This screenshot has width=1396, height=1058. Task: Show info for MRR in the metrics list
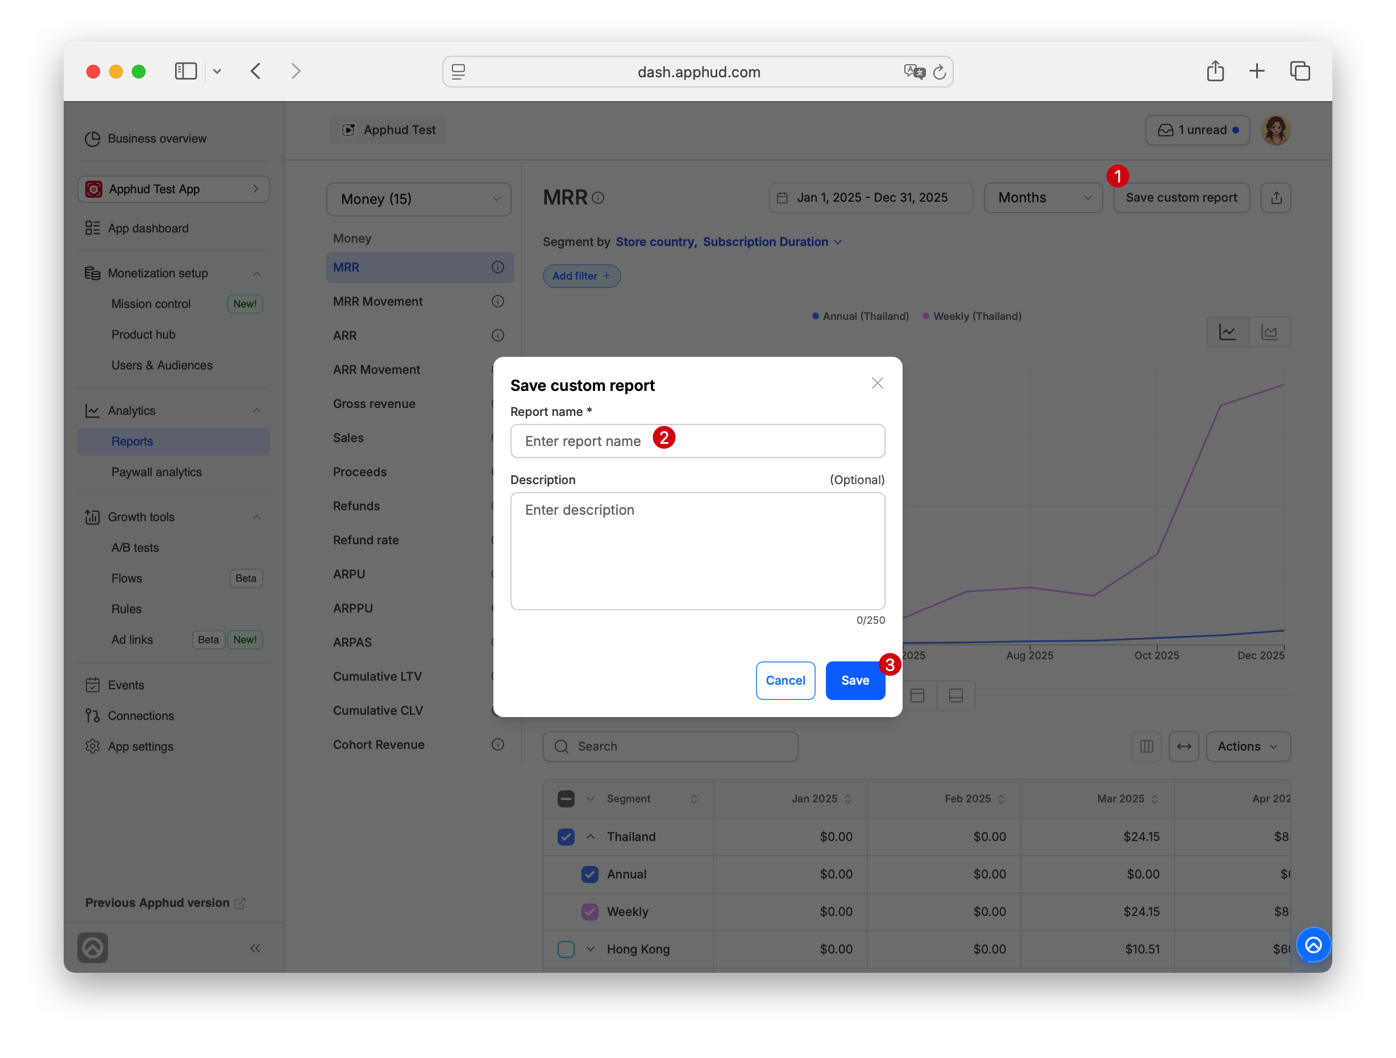pos(498,268)
